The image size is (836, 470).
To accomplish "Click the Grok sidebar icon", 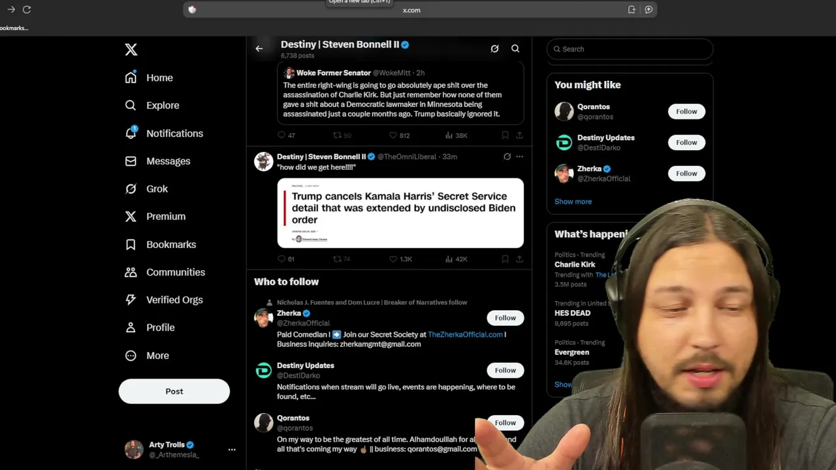I will coord(131,189).
